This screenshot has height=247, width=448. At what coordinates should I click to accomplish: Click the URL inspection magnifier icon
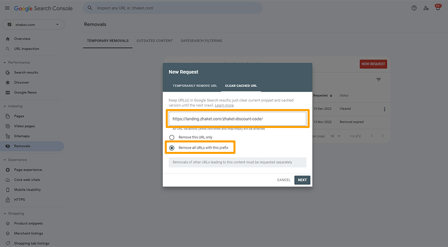pyautogui.click(x=7, y=49)
